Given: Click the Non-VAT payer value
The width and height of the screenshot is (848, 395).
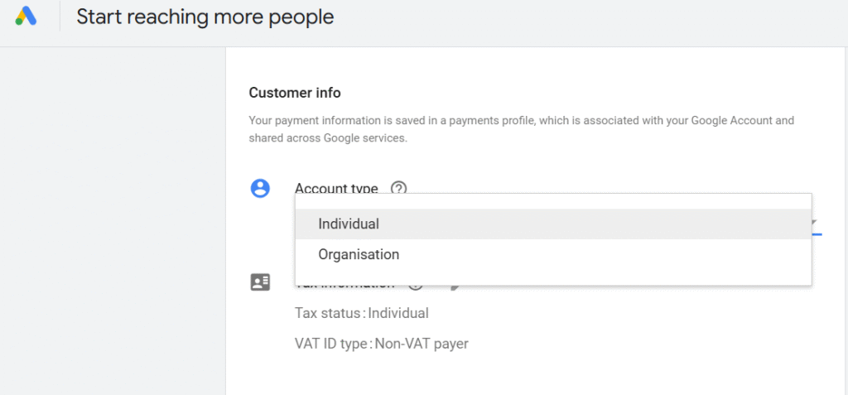Looking at the screenshot, I should [422, 343].
